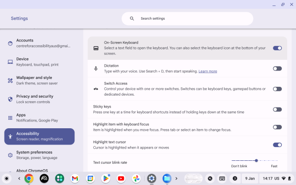Click the Switch Access row icon

tap(96, 89)
